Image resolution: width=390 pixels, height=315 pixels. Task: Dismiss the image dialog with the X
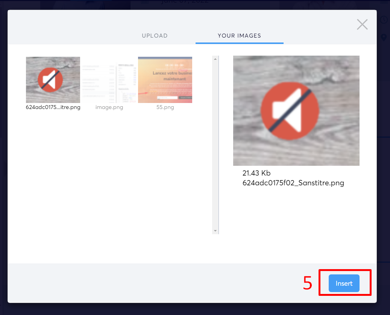click(362, 24)
